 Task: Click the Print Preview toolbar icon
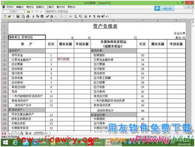[x=23, y=16]
